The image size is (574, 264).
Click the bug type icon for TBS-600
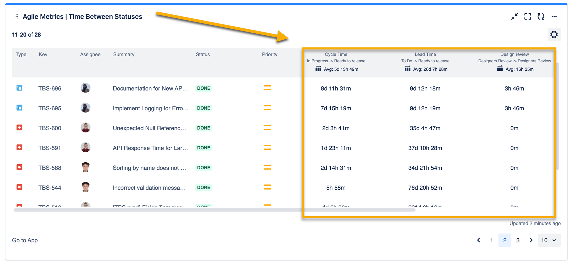(x=20, y=128)
